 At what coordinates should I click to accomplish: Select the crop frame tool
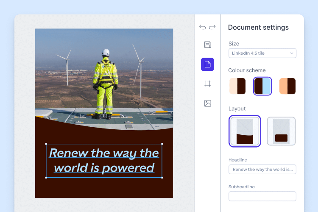pos(207,84)
